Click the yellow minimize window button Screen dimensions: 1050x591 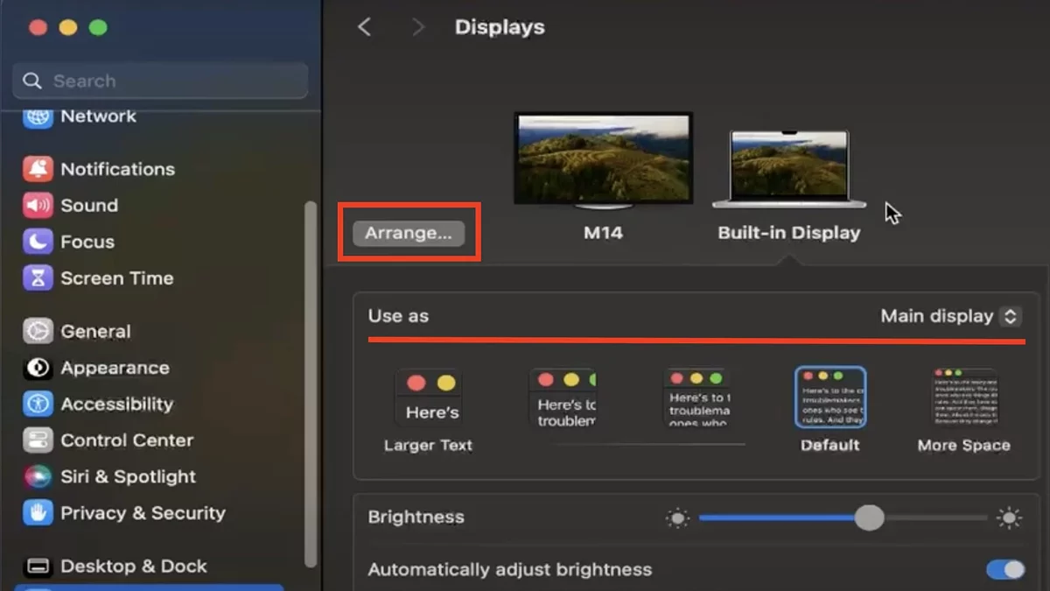pos(67,27)
